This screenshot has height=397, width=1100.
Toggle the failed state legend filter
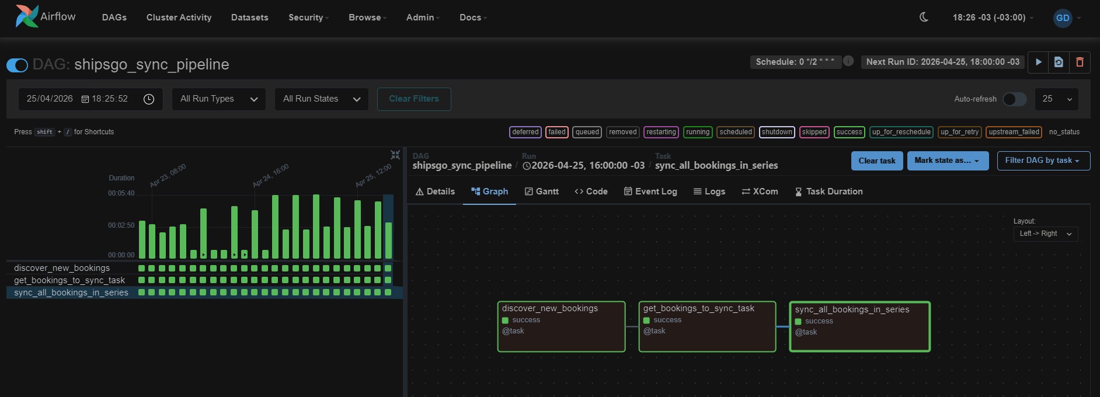tap(556, 132)
